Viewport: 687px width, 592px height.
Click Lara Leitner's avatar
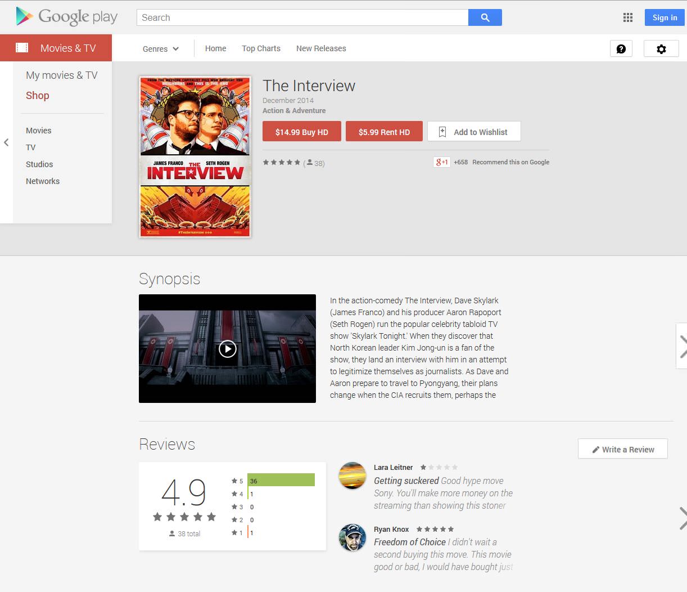pos(352,476)
